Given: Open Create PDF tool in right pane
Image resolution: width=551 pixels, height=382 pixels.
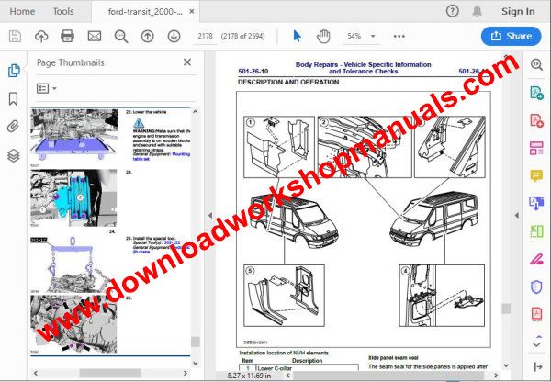Looking at the screenshot, I should coord(536,120).
